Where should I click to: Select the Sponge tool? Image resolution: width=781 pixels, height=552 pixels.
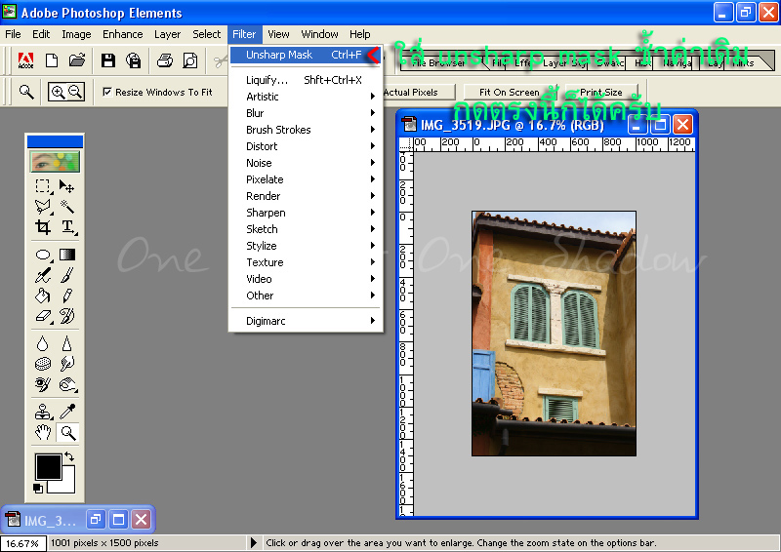click(x=43, y=364)
